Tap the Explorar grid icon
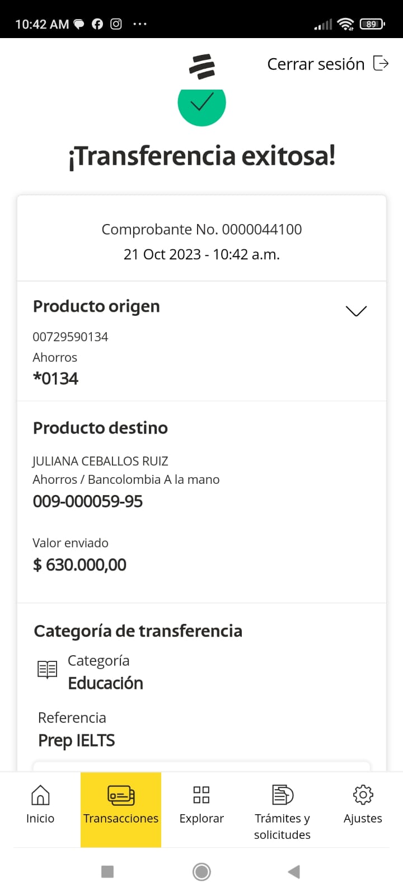The height and width of the screenshot is (896, 403). (x=201, y=795)
